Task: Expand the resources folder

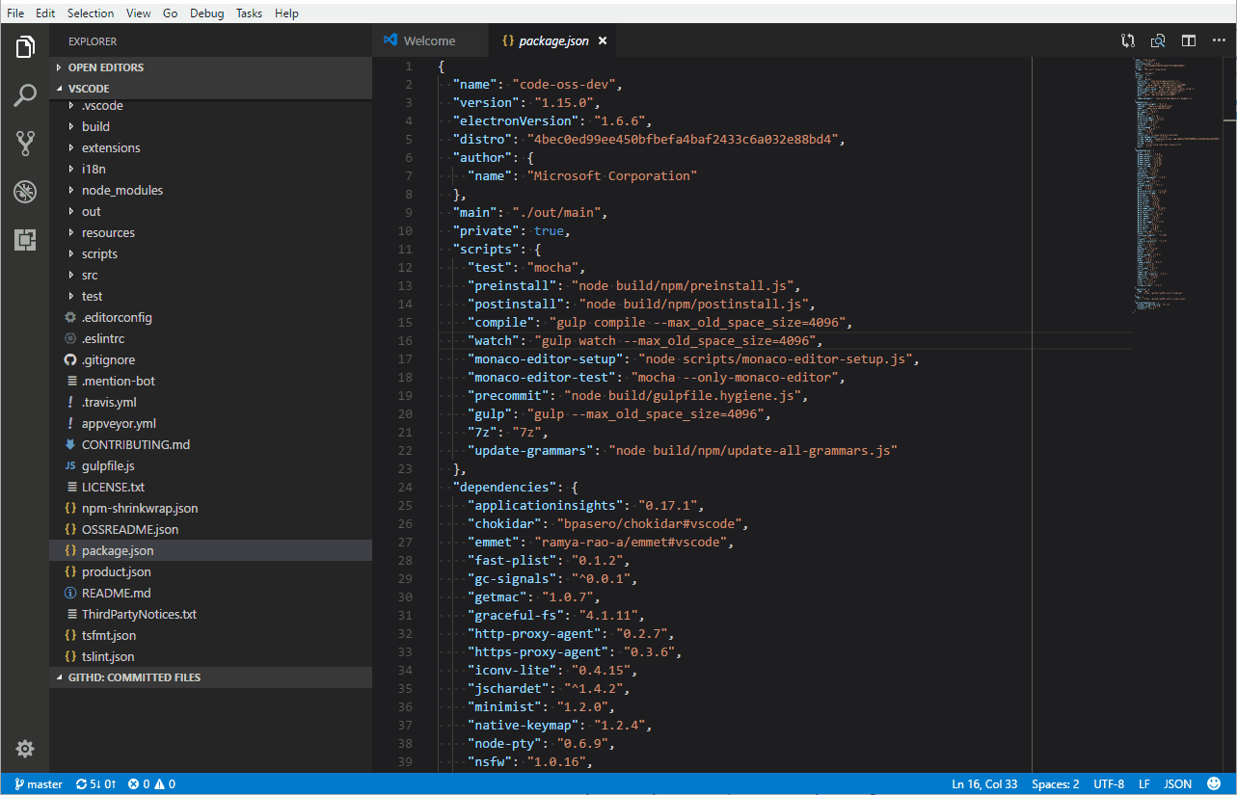Action: tap(210, 232)
